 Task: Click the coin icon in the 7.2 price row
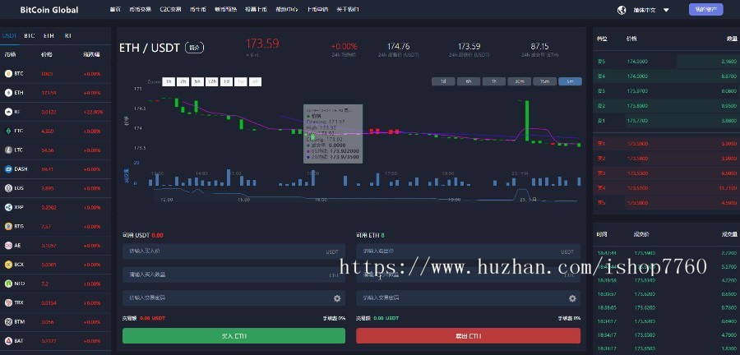click(x=8, y=284)
